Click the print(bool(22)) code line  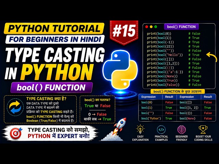160,46
